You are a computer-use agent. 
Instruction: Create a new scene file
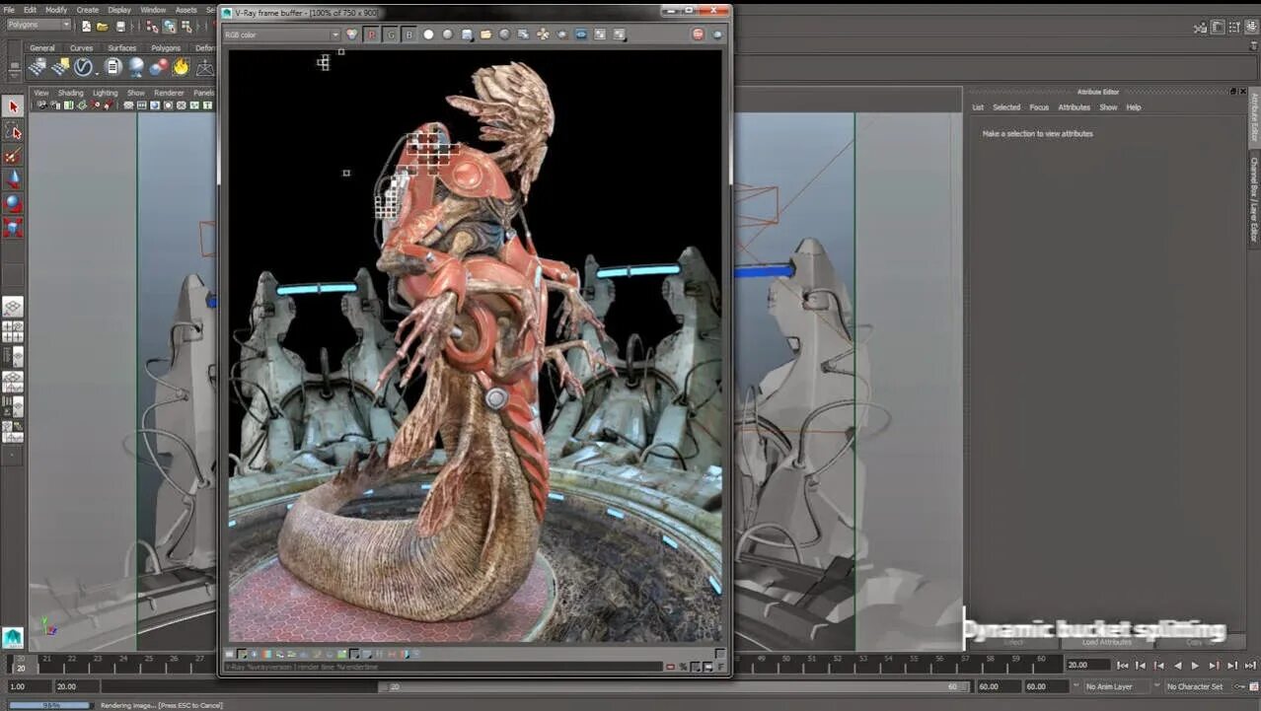(x=86, y=26)
